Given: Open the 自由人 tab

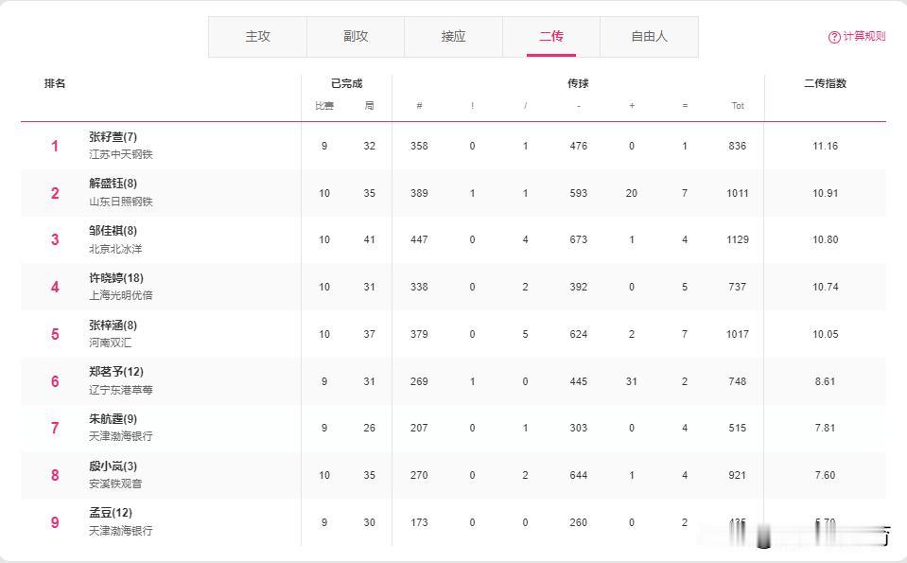Looking at the screenshot, I should [x=649, y=37].
